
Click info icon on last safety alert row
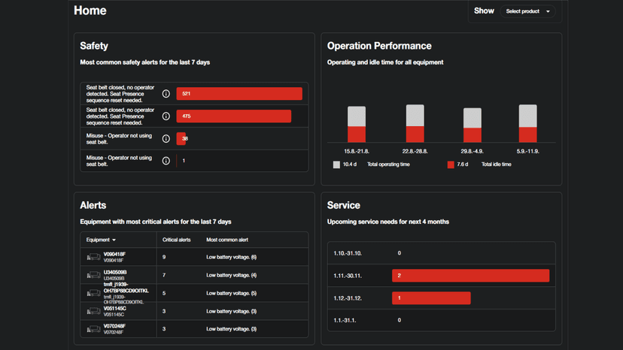pyautogui.click(x=166, y=161)
